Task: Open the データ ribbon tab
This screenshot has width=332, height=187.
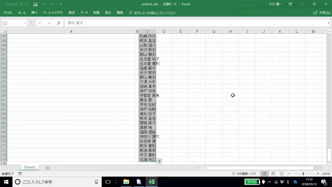Action: pos(84,13)
